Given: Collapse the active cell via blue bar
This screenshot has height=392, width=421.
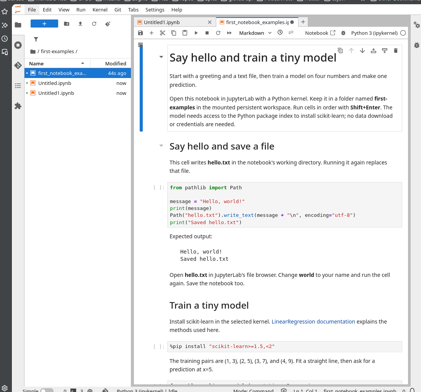Looking at the screenshot, I should coord(141,89).
